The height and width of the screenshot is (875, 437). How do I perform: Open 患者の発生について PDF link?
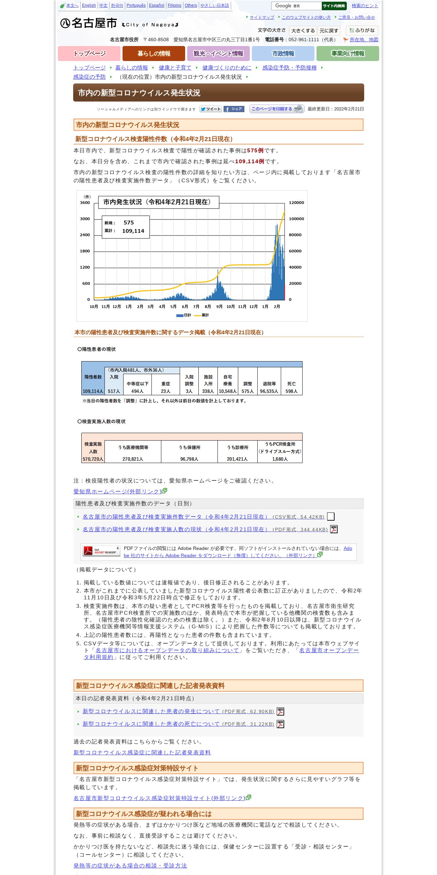[178, 711]
